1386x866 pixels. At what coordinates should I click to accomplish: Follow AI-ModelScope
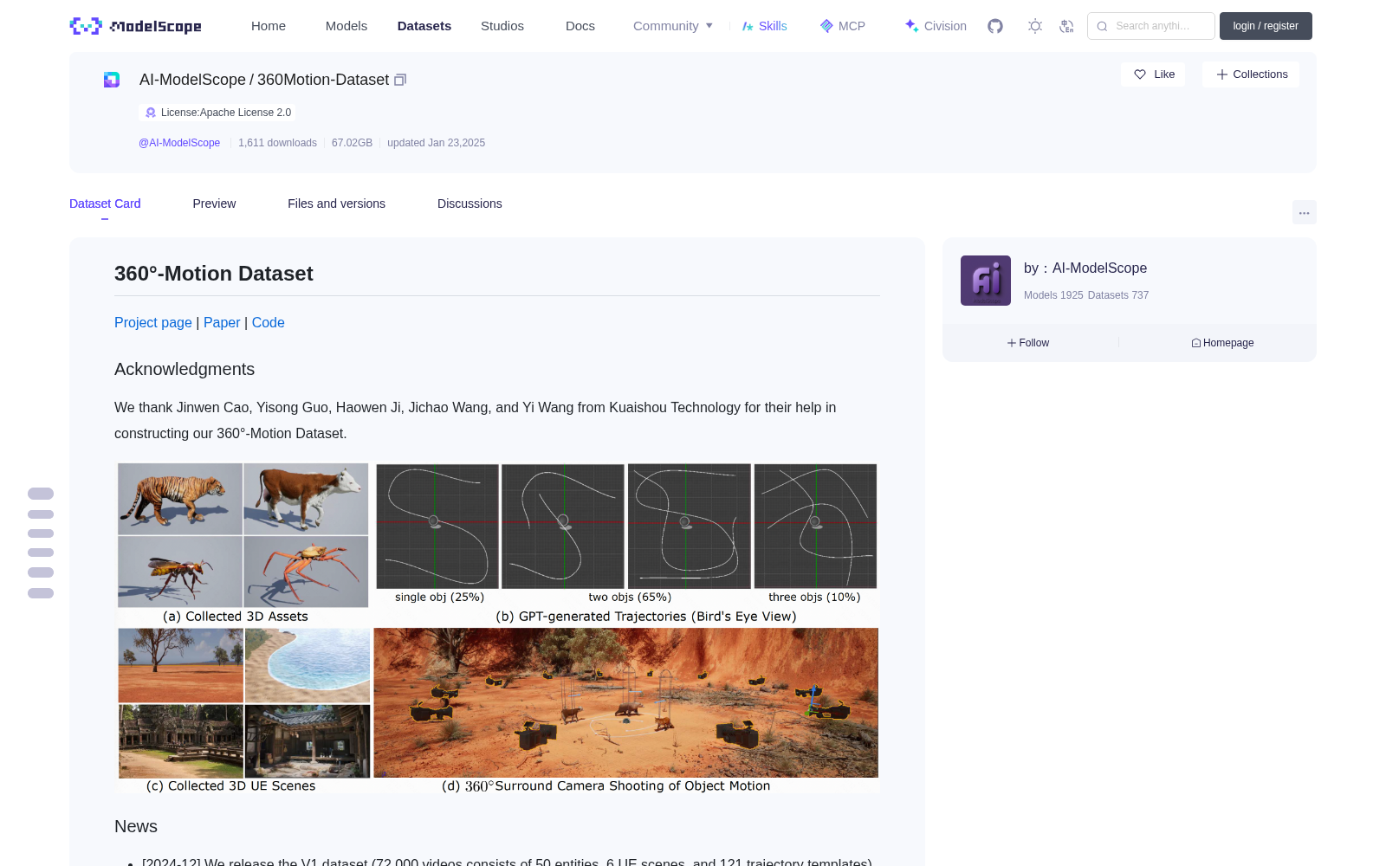click(1028, 343)
